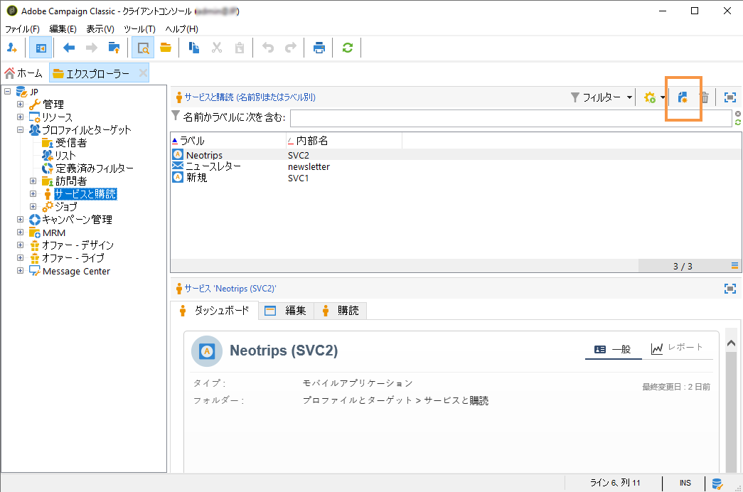Toggle the navigation tree panel icon

[x=41, y=48]
